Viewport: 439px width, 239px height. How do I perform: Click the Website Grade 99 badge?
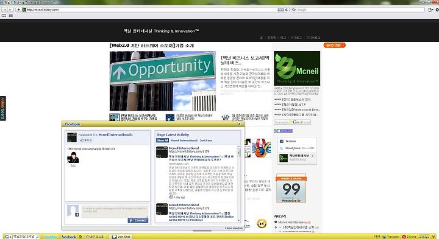pyautogui.click(x=291, y=189)
